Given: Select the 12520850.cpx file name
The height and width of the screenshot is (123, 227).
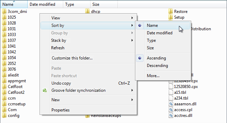Looking at the screenshot, I should point(186,87).
